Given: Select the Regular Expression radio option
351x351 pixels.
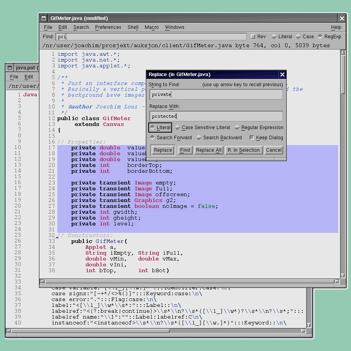Looking at the screenshot, I should (x=259, y=128).
